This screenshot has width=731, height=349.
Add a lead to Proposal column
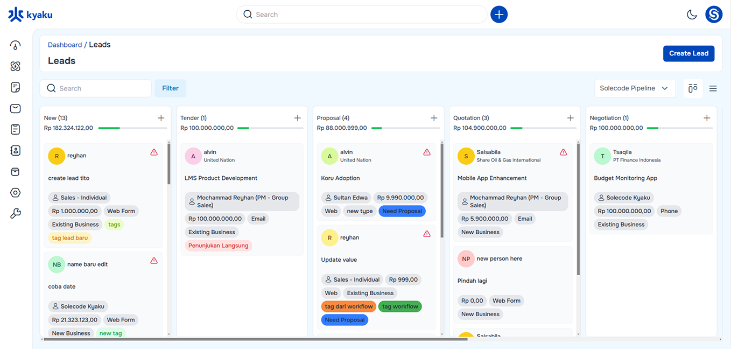click(434, 118)
